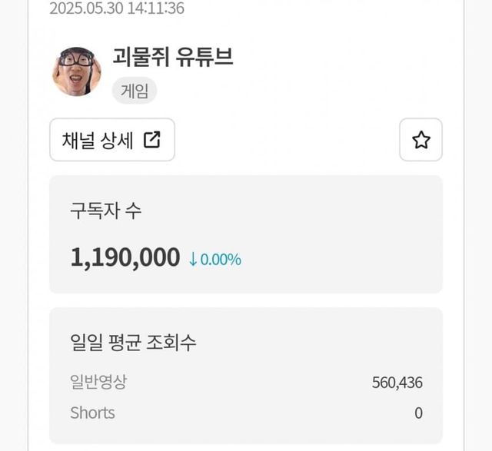Select the 게임 category tag

click(135, 91)
